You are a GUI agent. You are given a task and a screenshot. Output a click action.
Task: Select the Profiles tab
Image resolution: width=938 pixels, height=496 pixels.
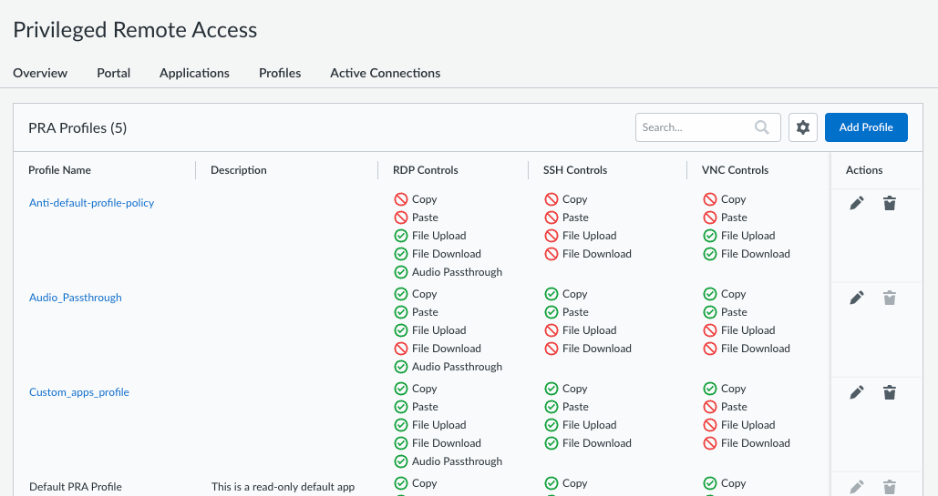click(280, 73)
